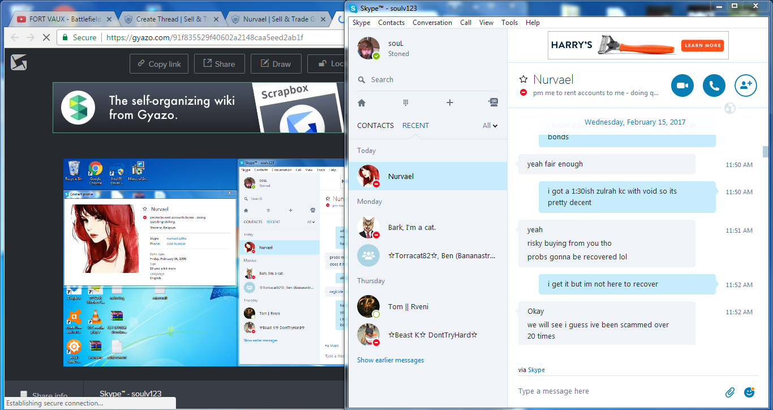This screenshot has width=773, height=410.
Task: Open the Skype dial pad icon
Action: point(406,103)
